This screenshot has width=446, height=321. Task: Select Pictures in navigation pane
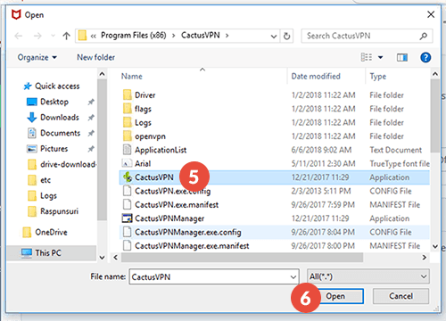54,149
